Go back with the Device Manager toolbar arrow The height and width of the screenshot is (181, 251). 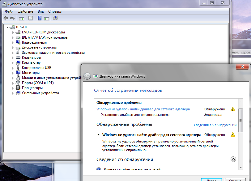point(6,18)
